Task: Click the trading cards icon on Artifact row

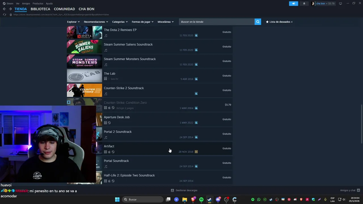Action: point(196,152)
